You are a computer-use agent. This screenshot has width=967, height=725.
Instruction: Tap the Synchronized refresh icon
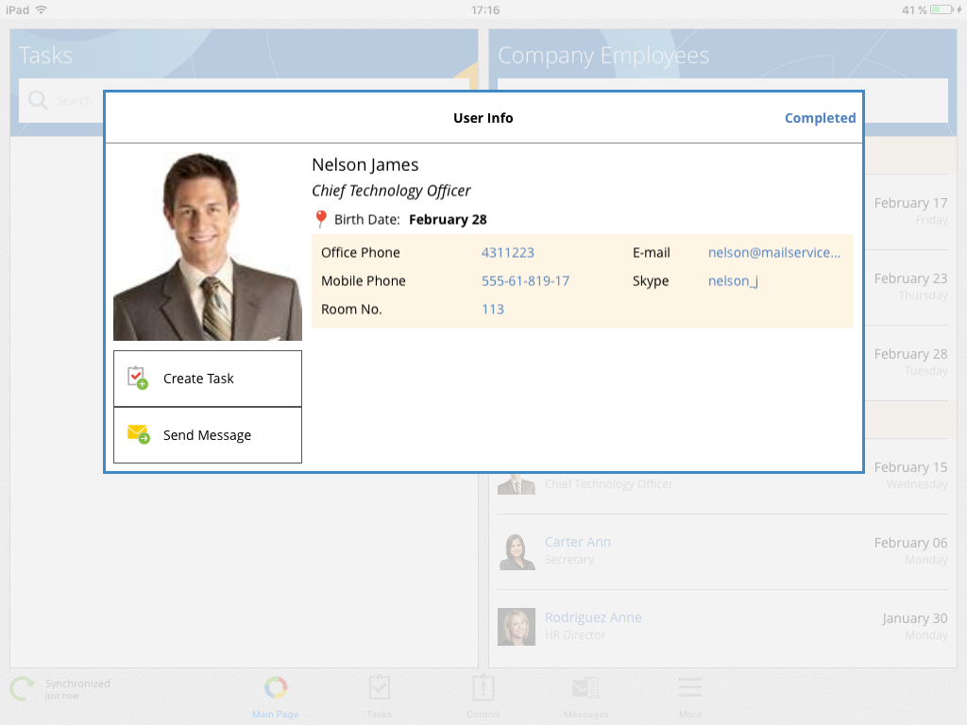coord(23,689)
